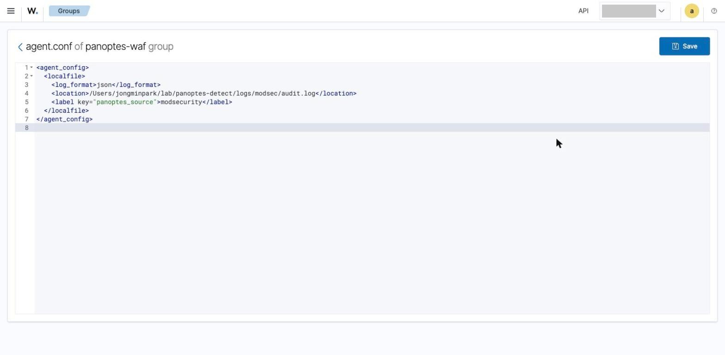This screenshot has width=725, height=355.
Task: Open the hamburger navigation menu
Action: pos(11,11)
